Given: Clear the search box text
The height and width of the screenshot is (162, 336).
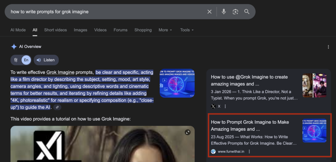Looking at the screenshot, I should tap(209, 12).
